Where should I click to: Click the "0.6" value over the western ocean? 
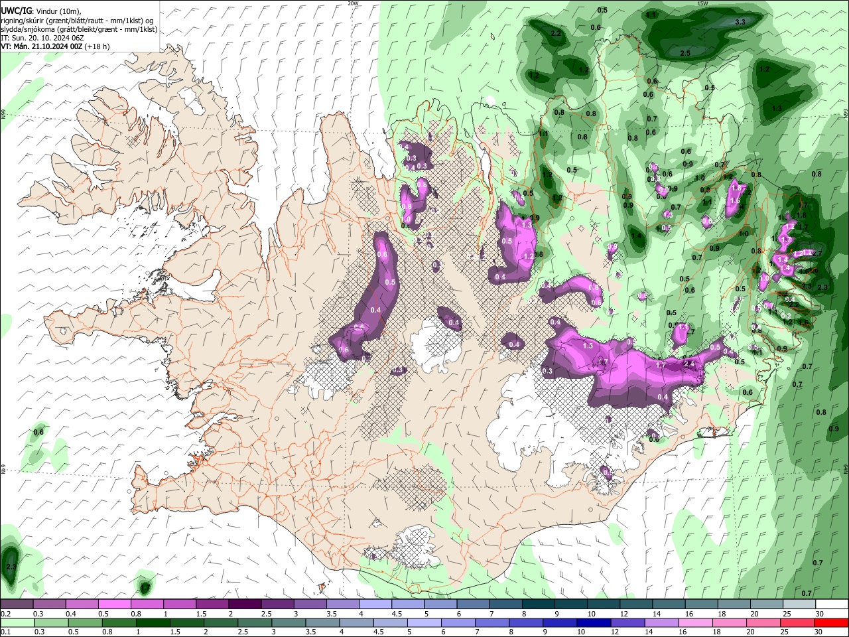click(38, 432)
